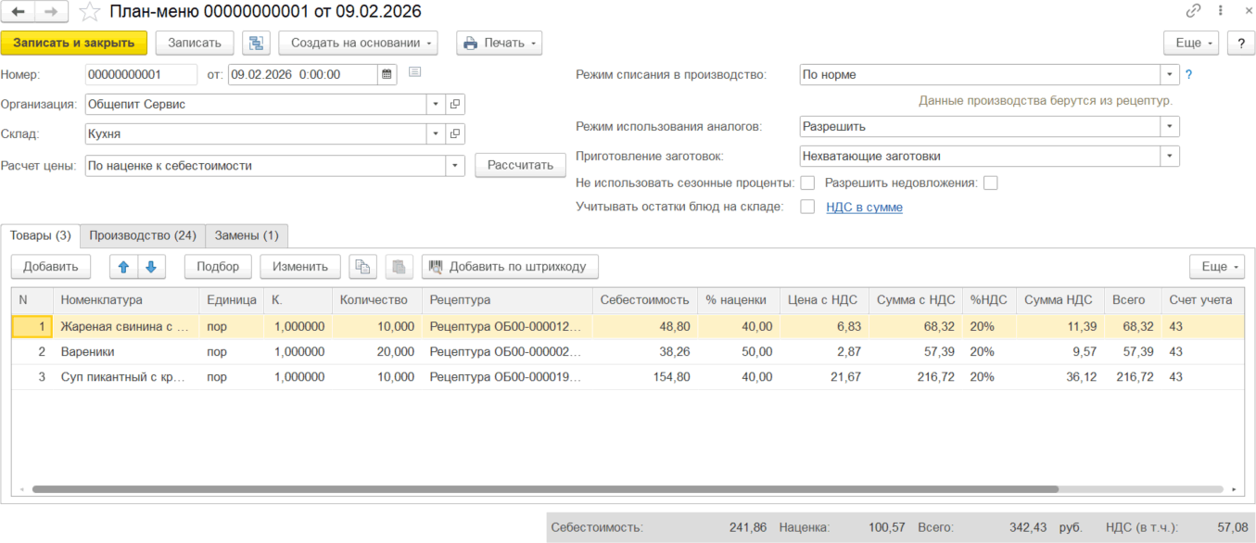Open the calendar date picker
The image size is (1256, 543).
(388, 74)
